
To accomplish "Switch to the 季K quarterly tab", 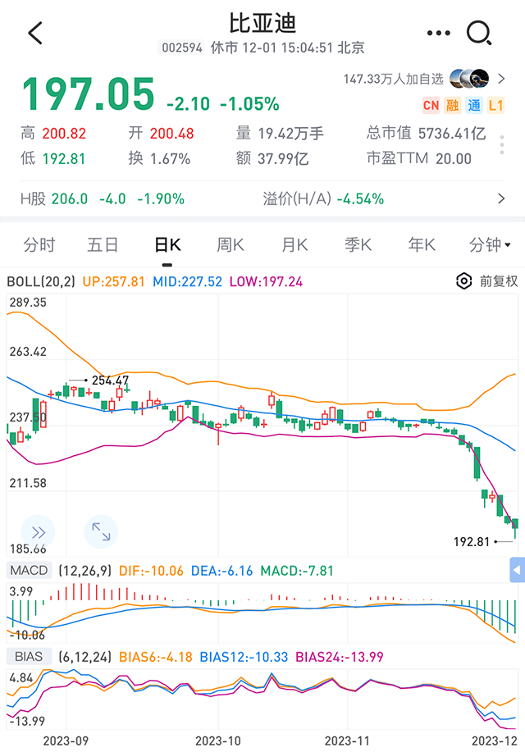I will [358, 245].
